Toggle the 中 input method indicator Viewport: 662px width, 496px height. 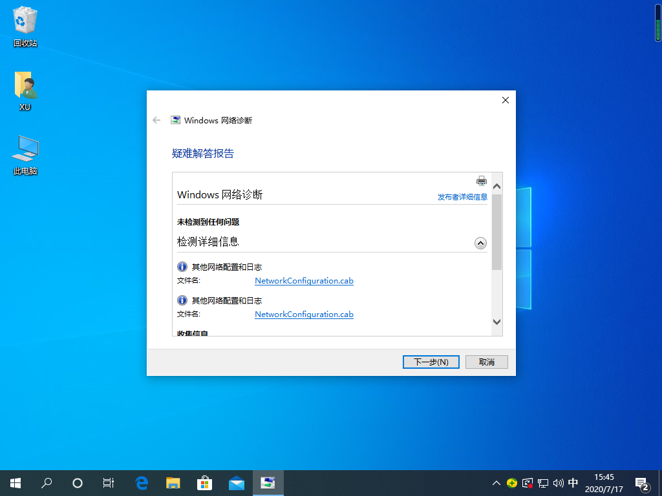[x=573, y=483]
